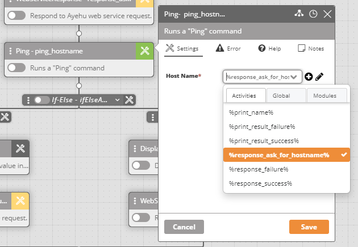Select %print_result_failure% from the list
This screenshot has height=247, width=358.
(261, 126)
